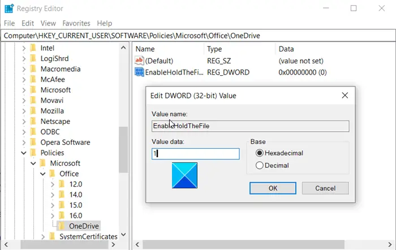
Task: Click the 15.0 folder icon
Action: [x=62, y=205]
